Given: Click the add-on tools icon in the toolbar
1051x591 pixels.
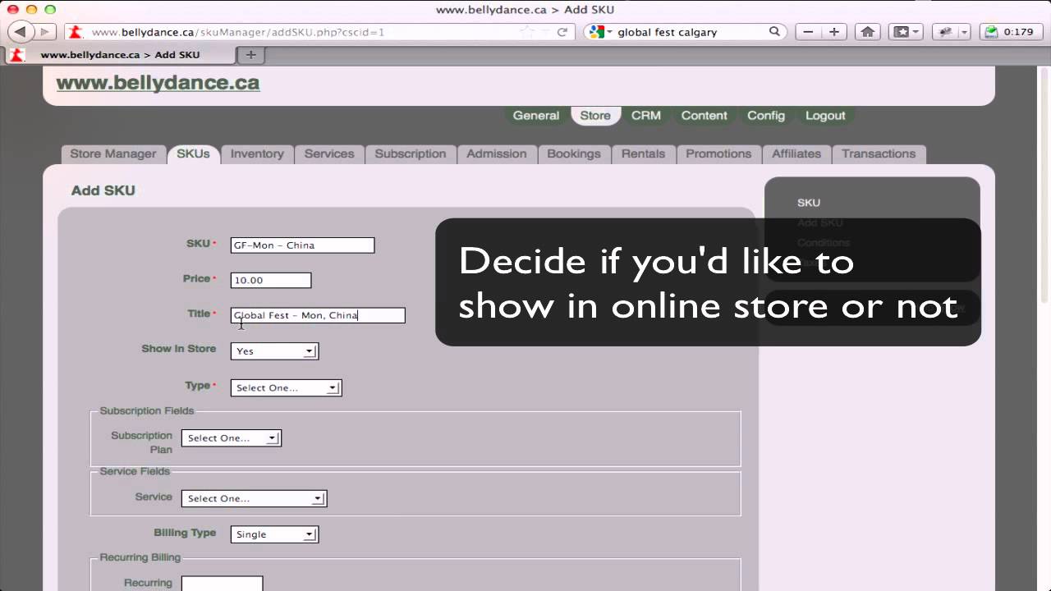Looking at the screenshot, I should tap(946, 32).
